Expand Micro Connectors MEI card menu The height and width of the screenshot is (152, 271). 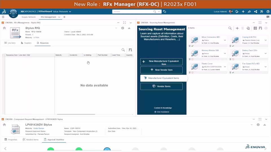[x=225, y=40]
